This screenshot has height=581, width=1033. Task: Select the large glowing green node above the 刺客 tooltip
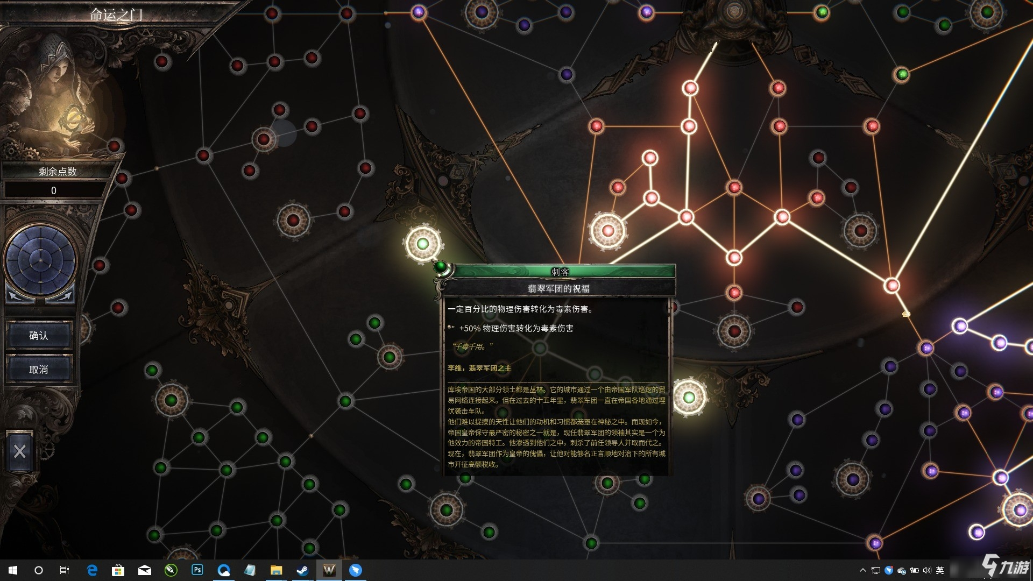tap(423, 244)
